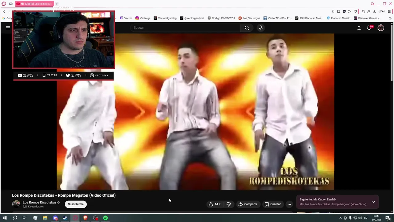Expand the Siguiente mix playlist chevron
This screenshot has height=222, width=394.
(373, 202)
